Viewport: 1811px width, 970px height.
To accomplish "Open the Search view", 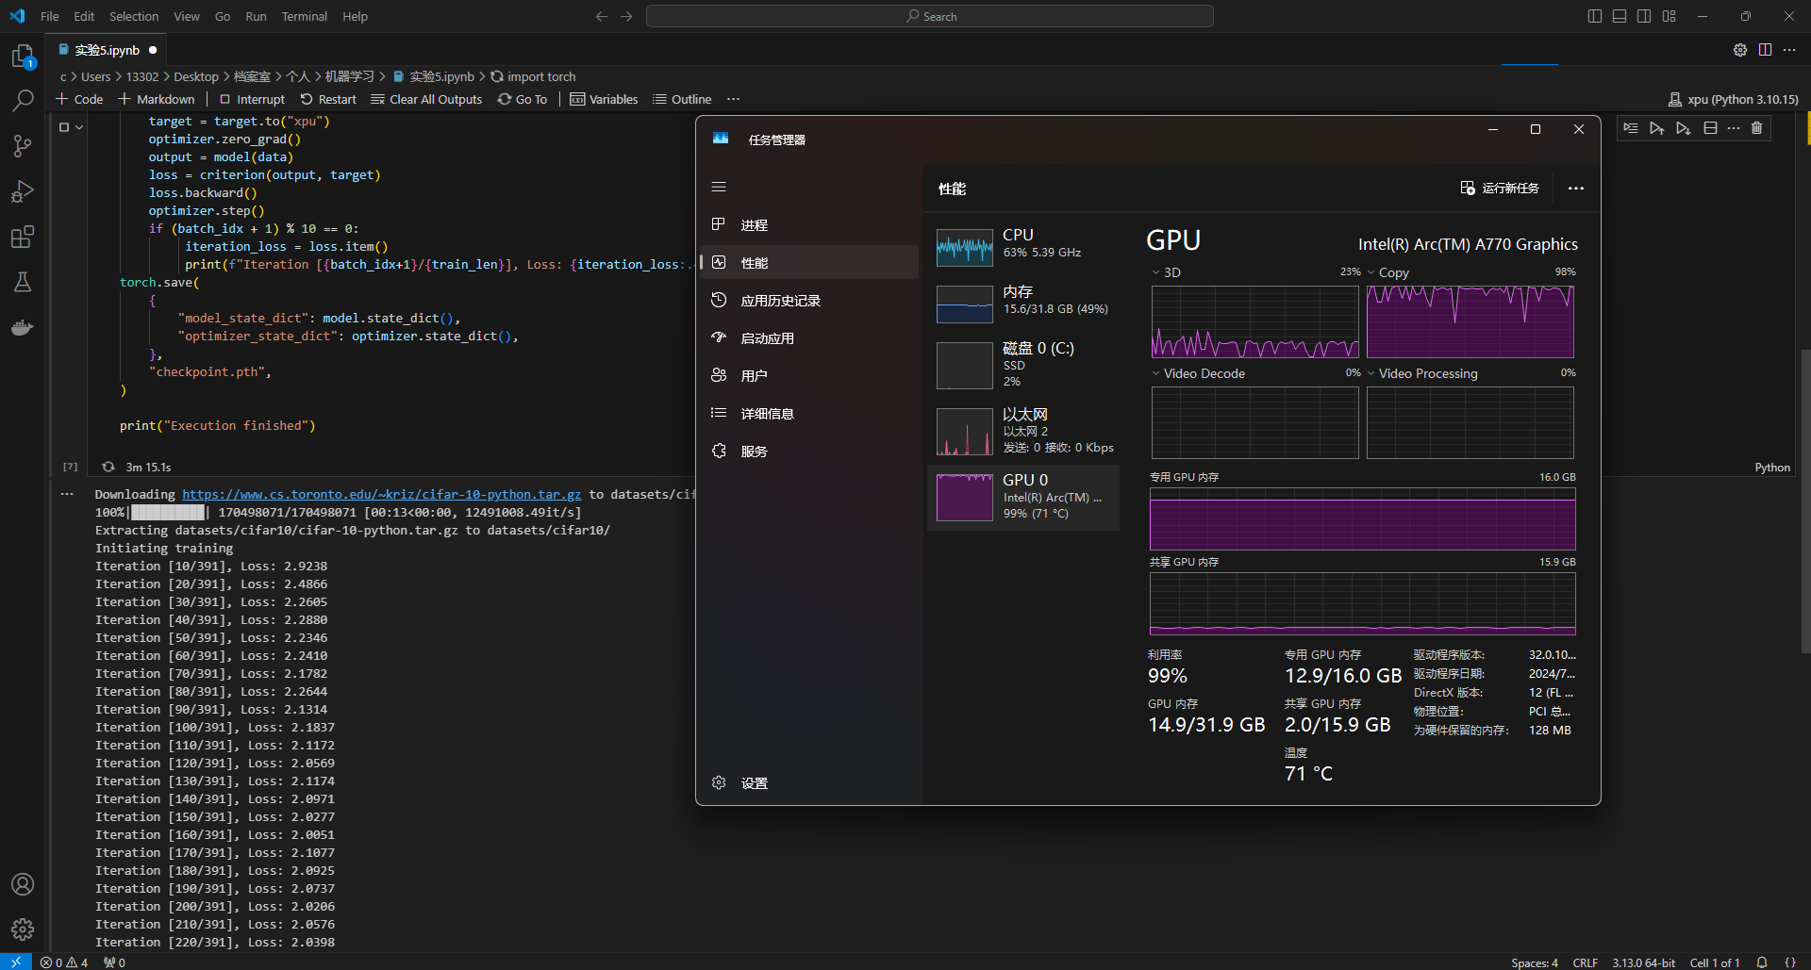I will [x=23, y=100].
